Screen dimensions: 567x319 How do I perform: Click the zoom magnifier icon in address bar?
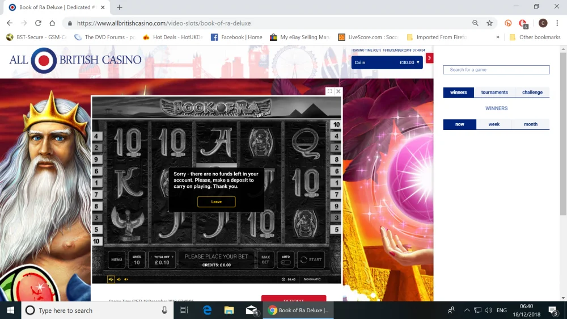pos(475,23)
